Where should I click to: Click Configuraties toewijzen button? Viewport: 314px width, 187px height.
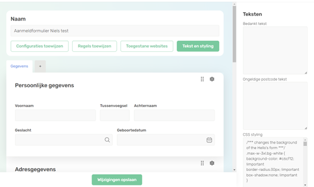coord(39,46)
